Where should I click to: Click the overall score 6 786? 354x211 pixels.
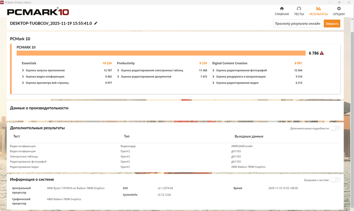click(x=314, y=53)
